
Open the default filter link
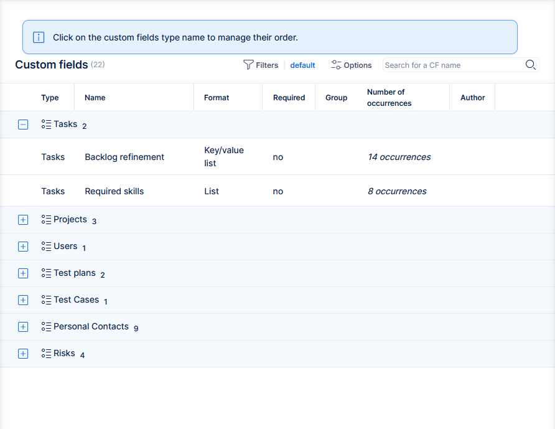tap(302, 65)
